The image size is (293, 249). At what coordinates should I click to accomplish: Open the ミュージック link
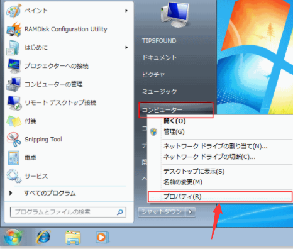160,92
